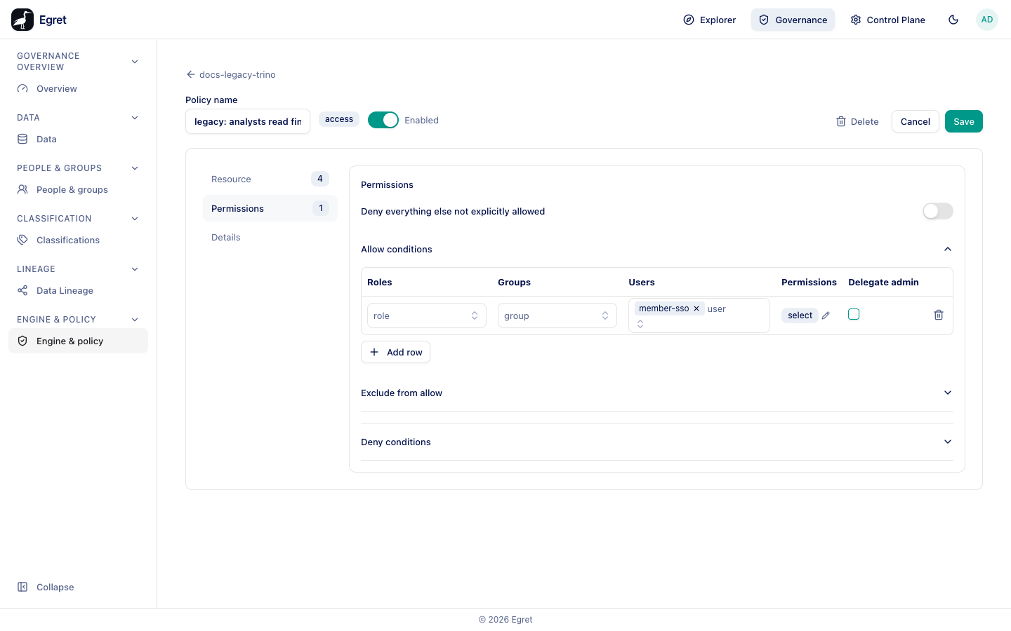Open Data Lineage page
Viewport: 1011px width, 631px height.
(x=78, y=291)
